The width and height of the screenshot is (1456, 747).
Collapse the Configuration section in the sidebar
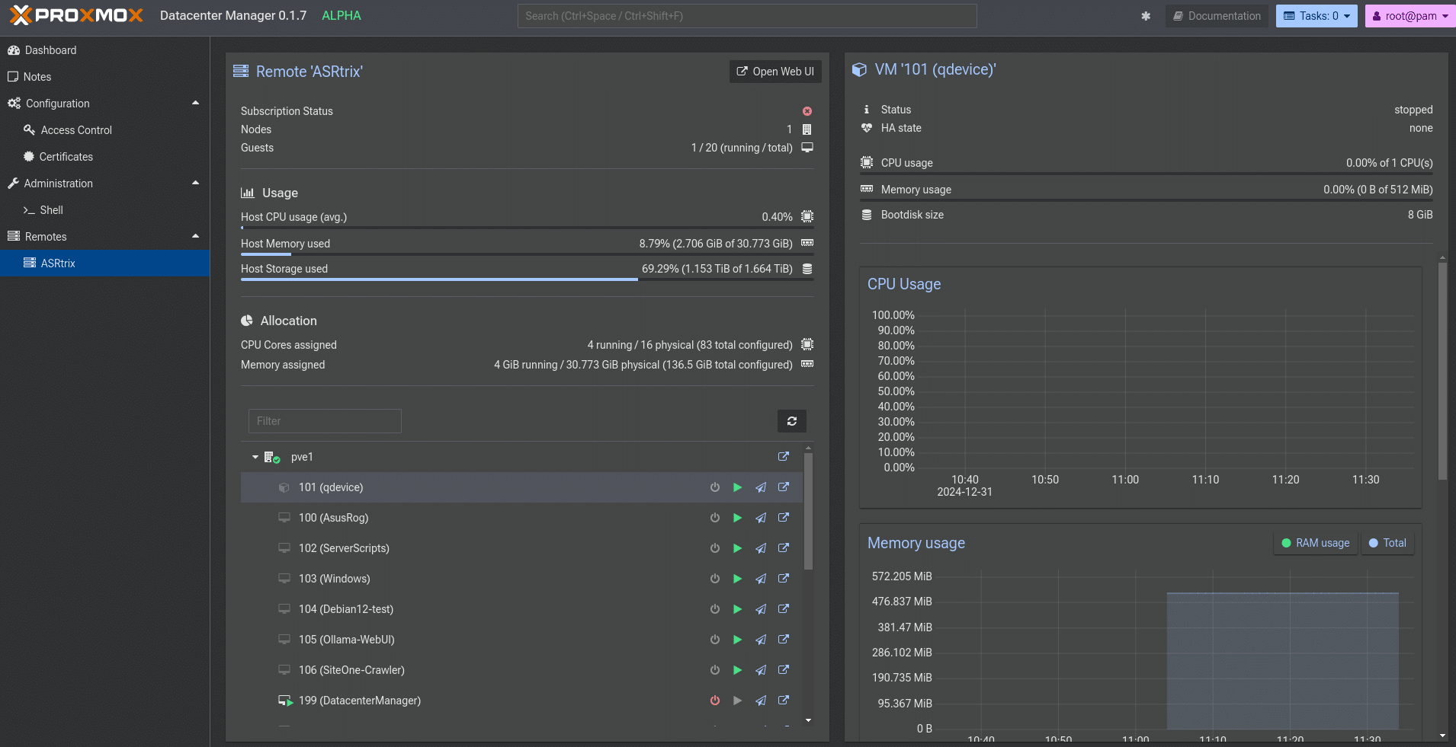pyautogui.click(x=195, y=101)
